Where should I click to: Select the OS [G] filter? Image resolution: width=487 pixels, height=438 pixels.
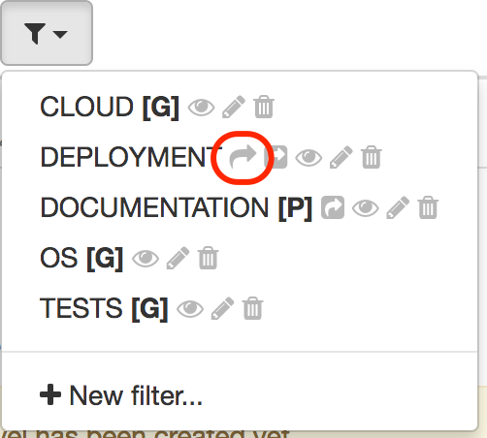pos(81,258)
